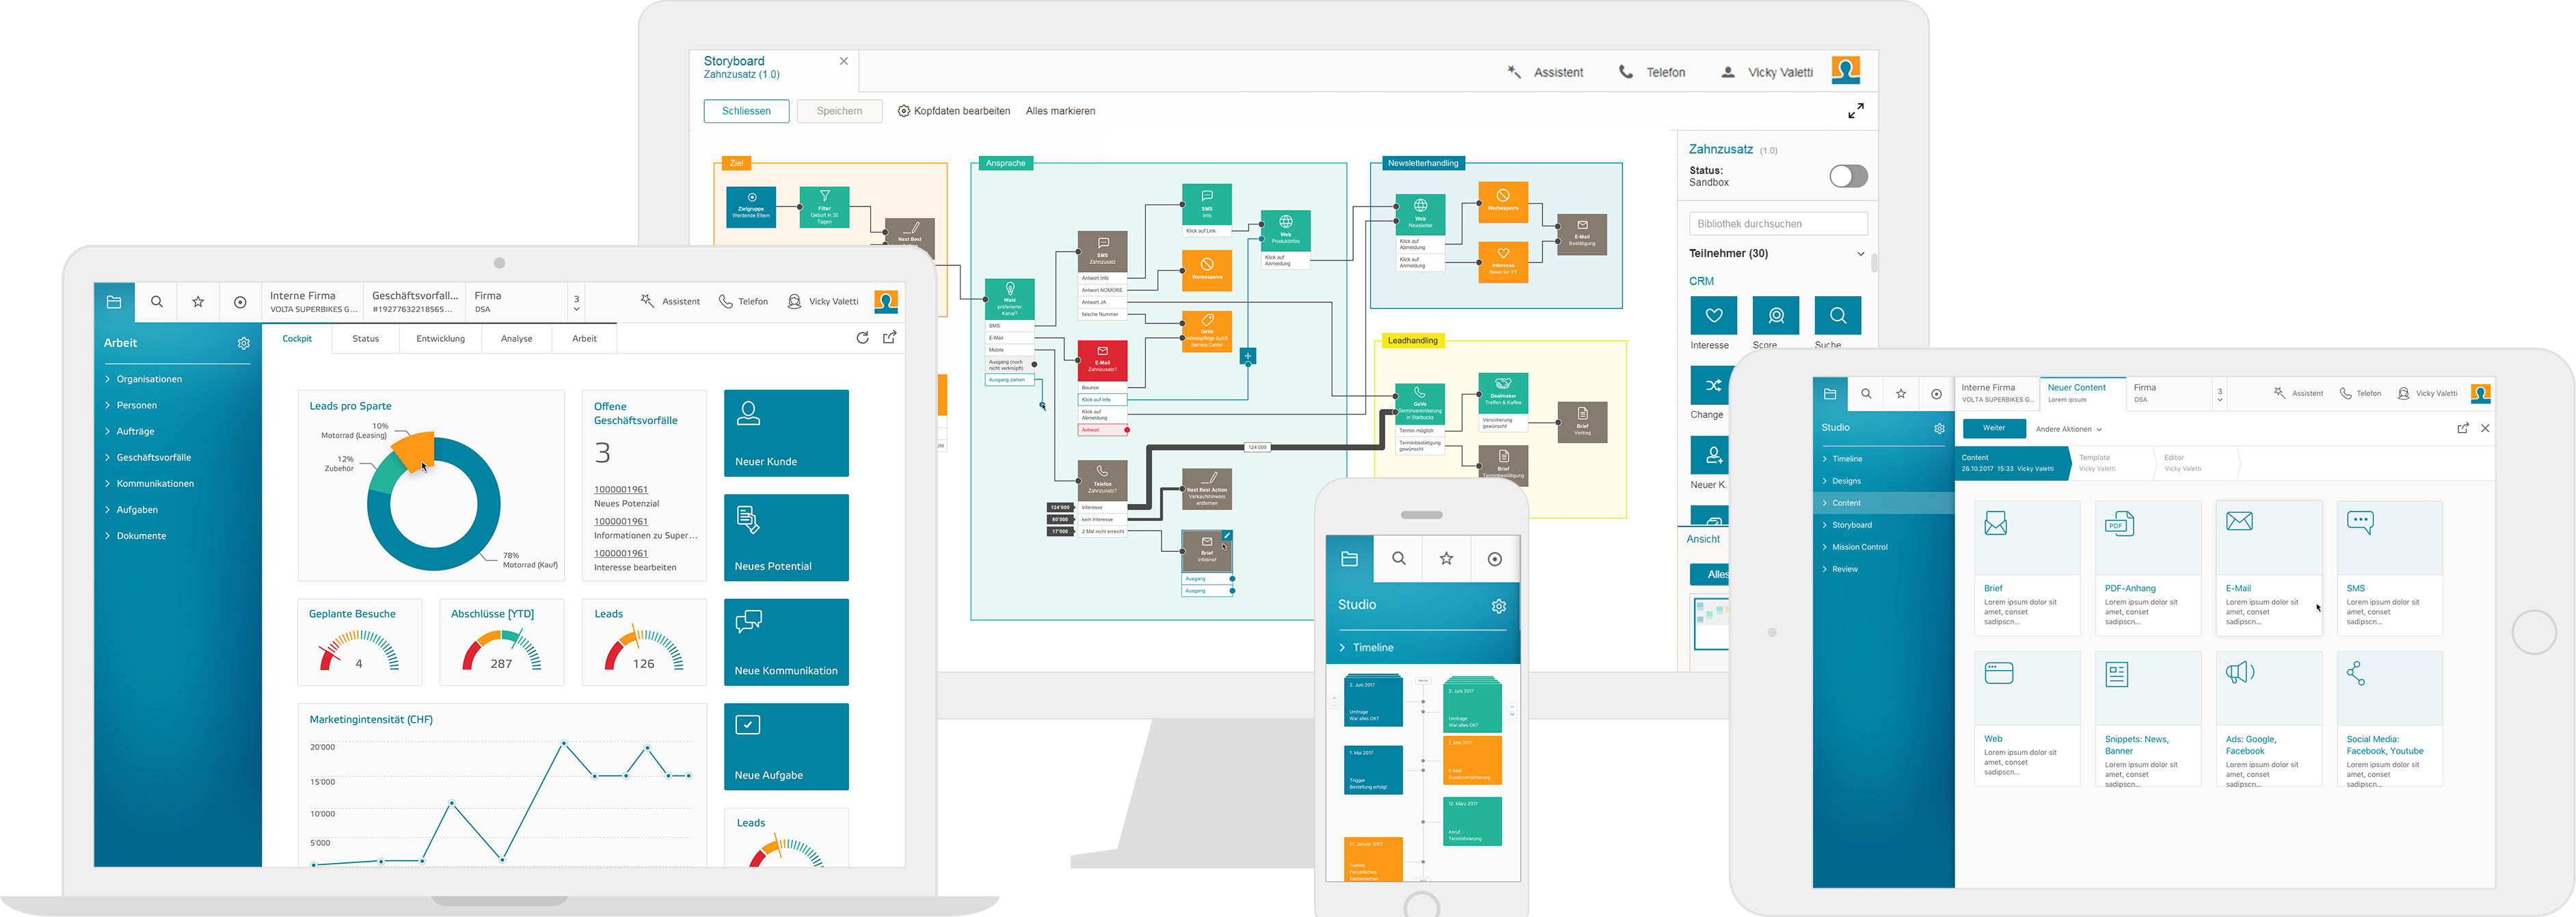Toggle the Sandbox status switch
This screenshot has width=2576, height=917.
(1847, 177)
